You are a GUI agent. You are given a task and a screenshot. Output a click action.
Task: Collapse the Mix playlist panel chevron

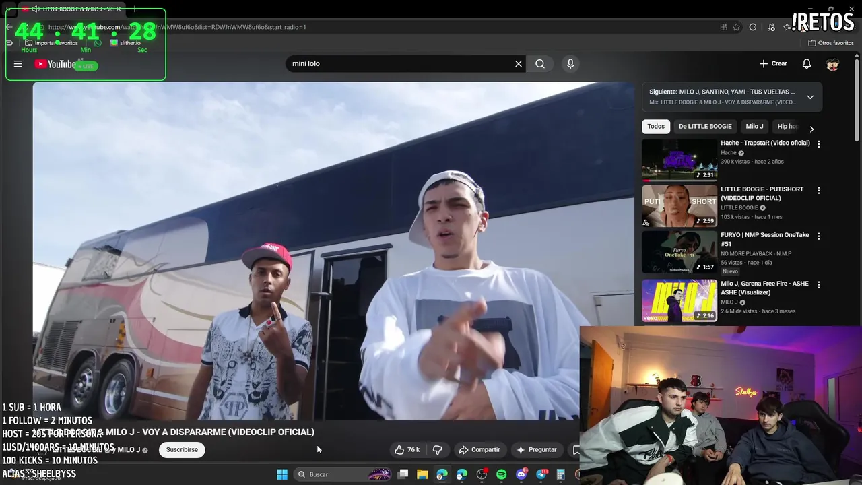[x=810, y=97]
